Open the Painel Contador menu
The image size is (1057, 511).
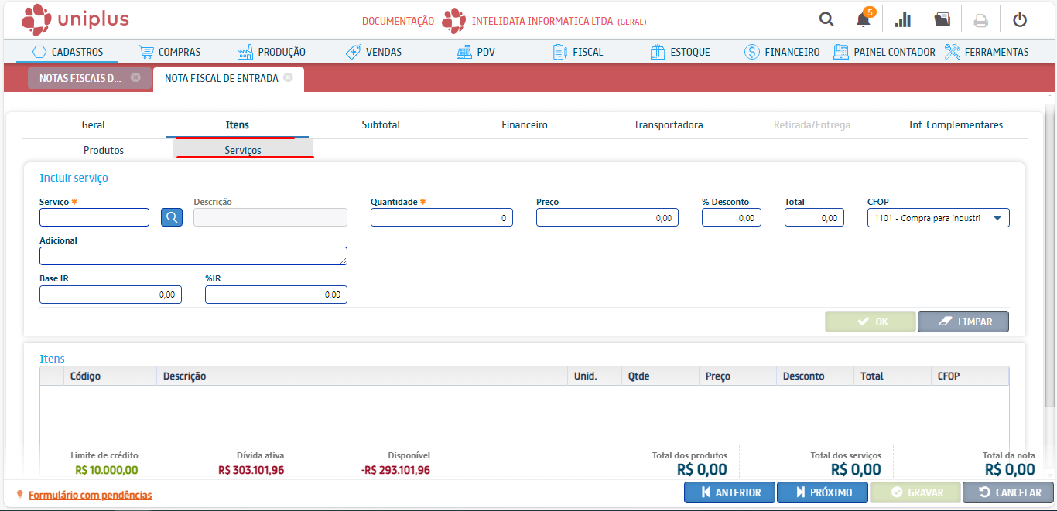pos(884,52)
